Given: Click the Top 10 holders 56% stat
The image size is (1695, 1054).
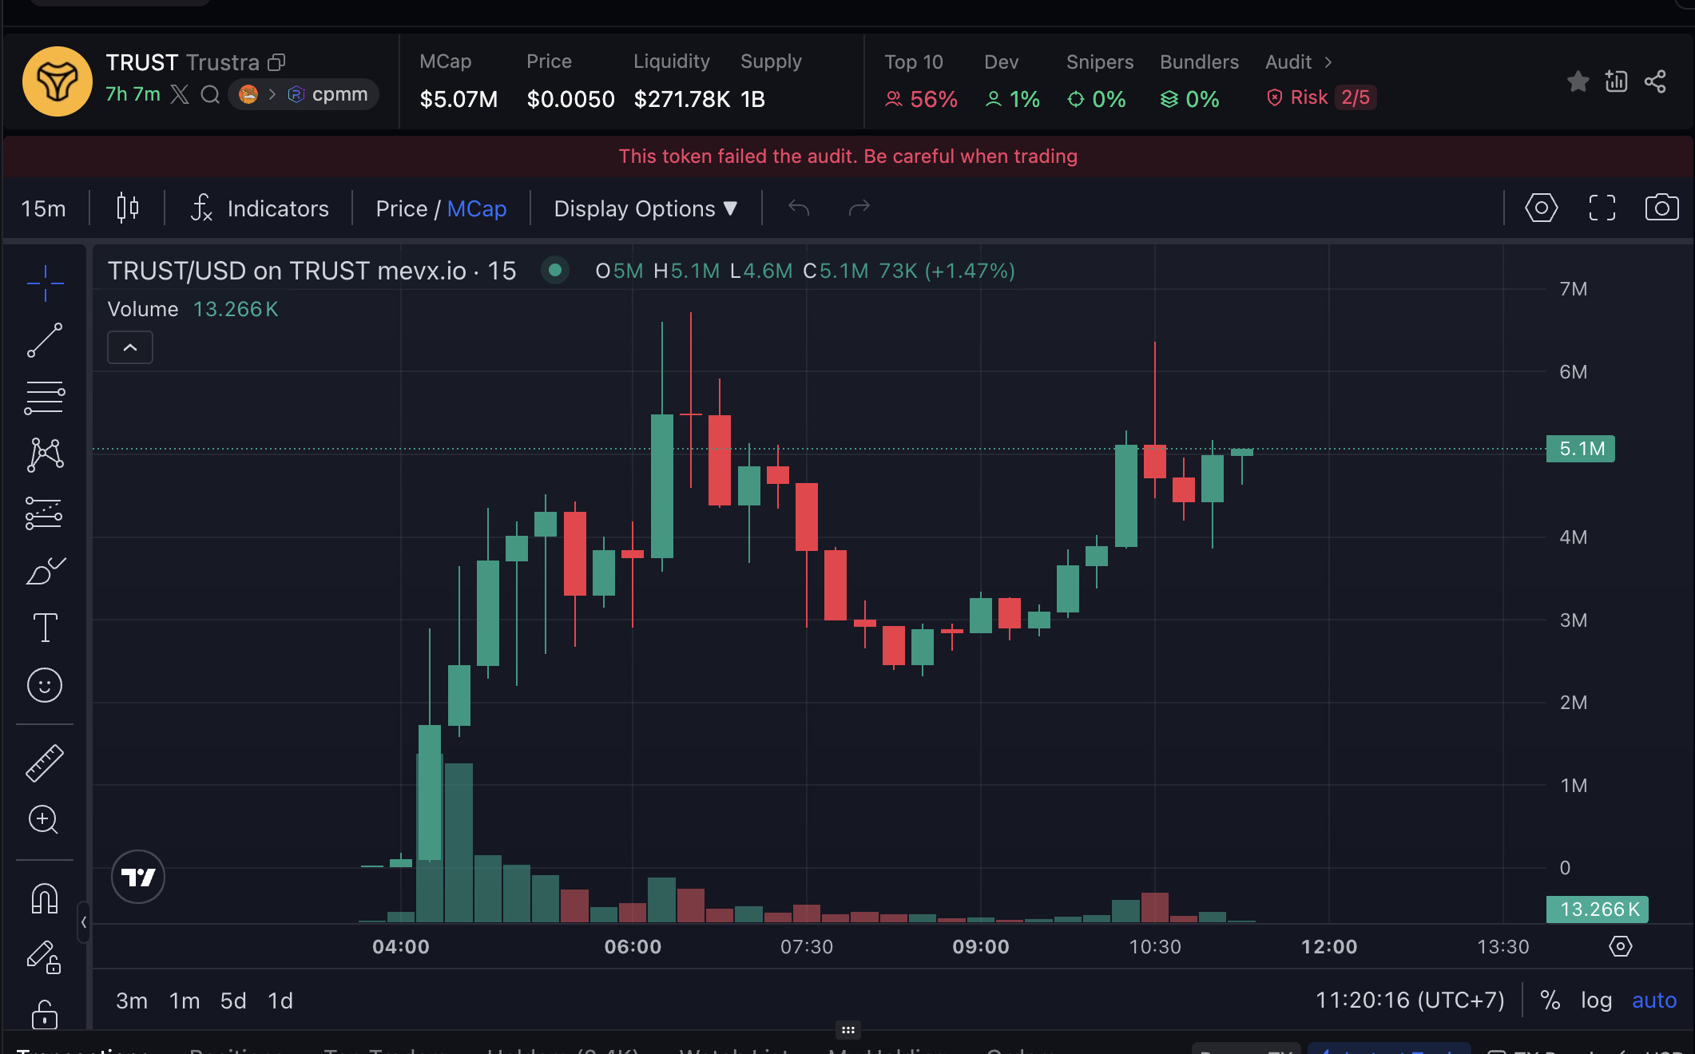Looking at the screenshot, I should click(921, 99).
